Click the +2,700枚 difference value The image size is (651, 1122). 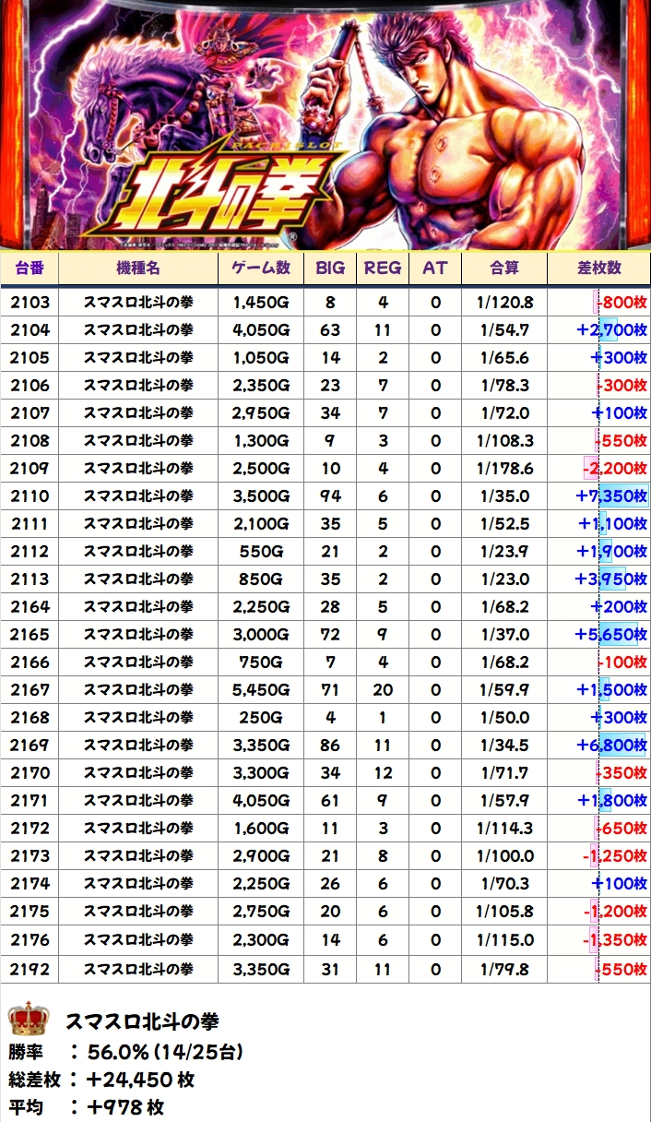tap(611, 329)
